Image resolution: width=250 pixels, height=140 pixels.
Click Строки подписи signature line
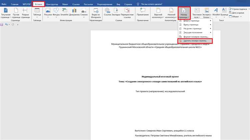point(238,9)
